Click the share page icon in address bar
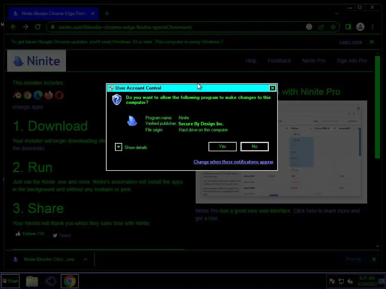The height and width of the screenshot is (289, 386). pyautogui.click(x=321, y=27)
